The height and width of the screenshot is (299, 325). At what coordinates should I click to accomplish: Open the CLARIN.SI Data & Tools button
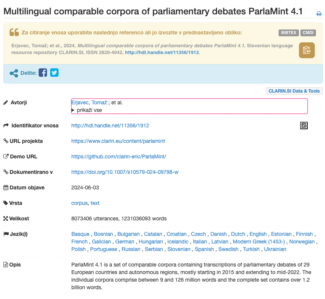coord(294,91)
